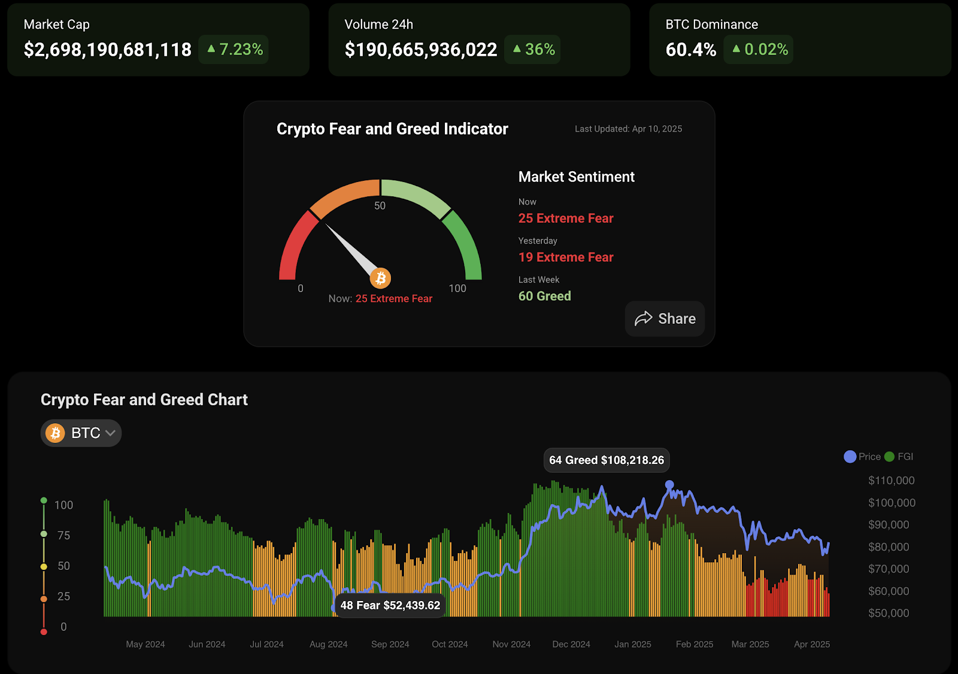Click the yellow 50-level scale dot

point(44,566)
